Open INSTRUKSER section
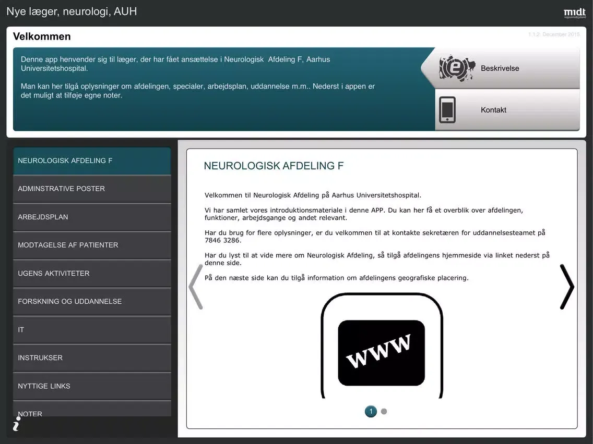The image size is (593, 444). (x=92, y=358)
